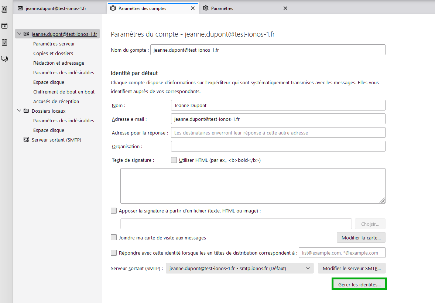Open the account's Paramètres des indésirables
435x303 pixels.
click(64, 72)
